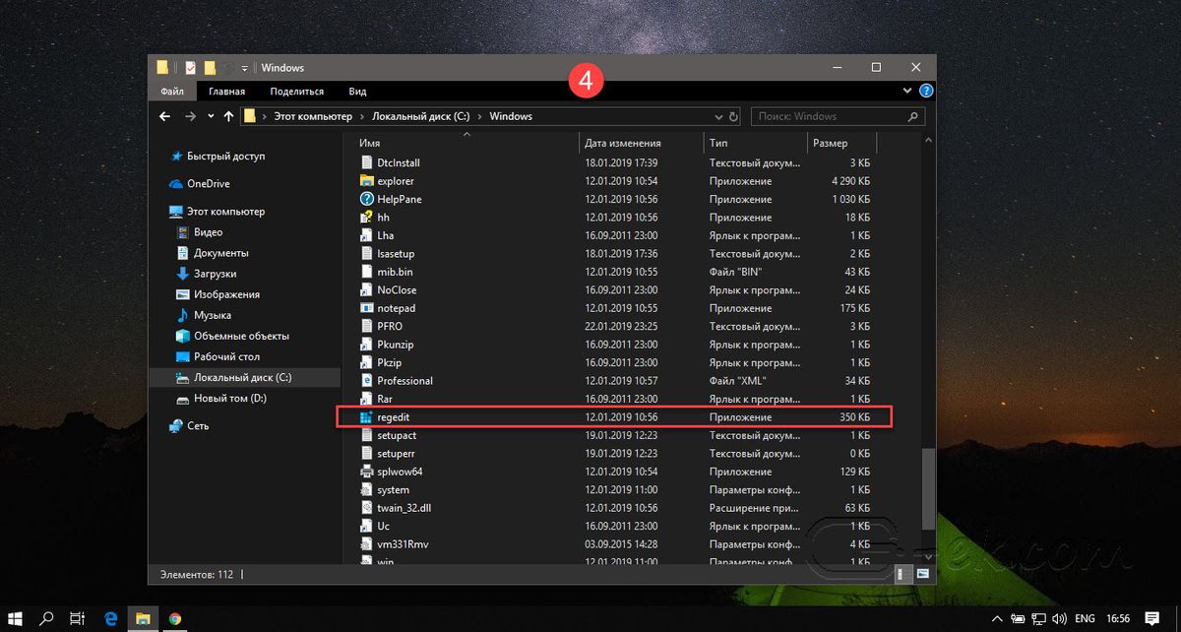Open Customize Quick Access Toolbar dropdown

pos(245,68)
